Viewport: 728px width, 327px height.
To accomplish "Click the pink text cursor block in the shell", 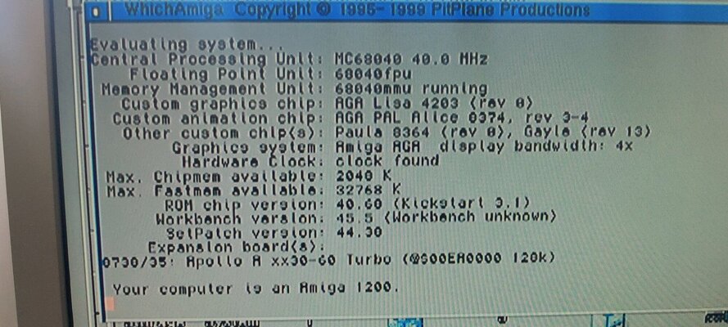I will click(110, 304).
